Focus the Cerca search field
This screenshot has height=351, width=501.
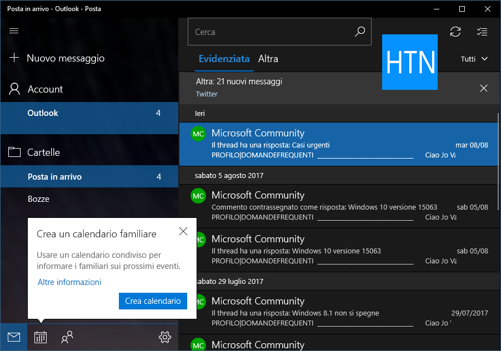coord(279,32)
